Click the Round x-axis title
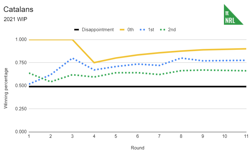Image resolution: width=252 pixels, height=154 pixels. [x=137, y=148]
